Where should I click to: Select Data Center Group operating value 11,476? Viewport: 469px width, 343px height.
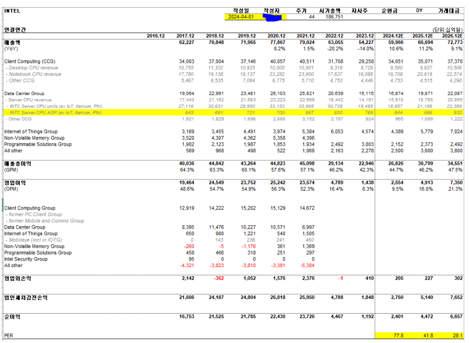(x=216, y=227)
